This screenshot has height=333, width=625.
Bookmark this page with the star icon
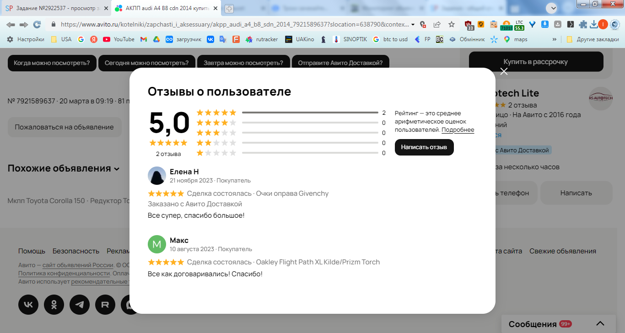tap(452, 24)
